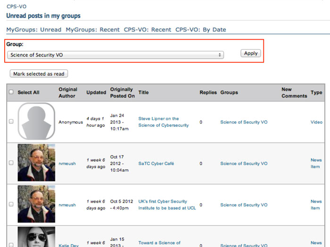
Task: Click rvmeush's photo in SaTC Cyber Café row
Action: tap(36, 163)
